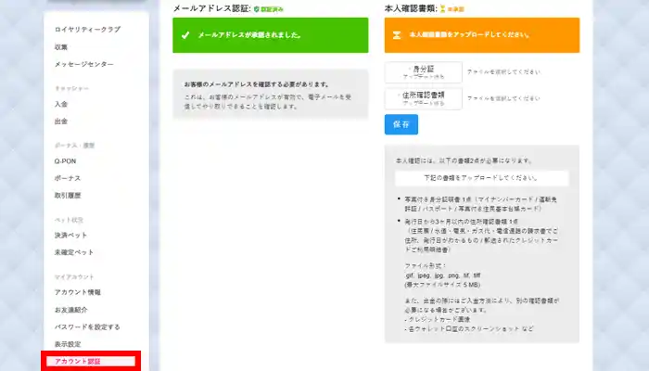Viewport: 649px width, 371px height.
Task: Go to 収集 in the sidebar
Action: [x=61, y=46]
